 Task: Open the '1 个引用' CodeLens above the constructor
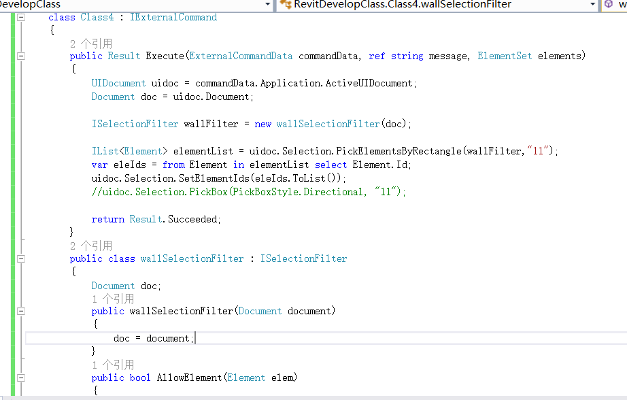click(x=113, y=299)
